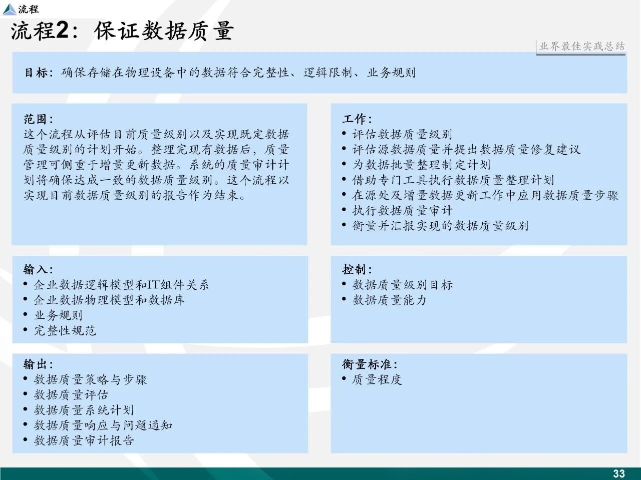Select the 评估数据质量级别 bullet
The width and height of the screenshot is (641, 480).
(x=402, y=134)
